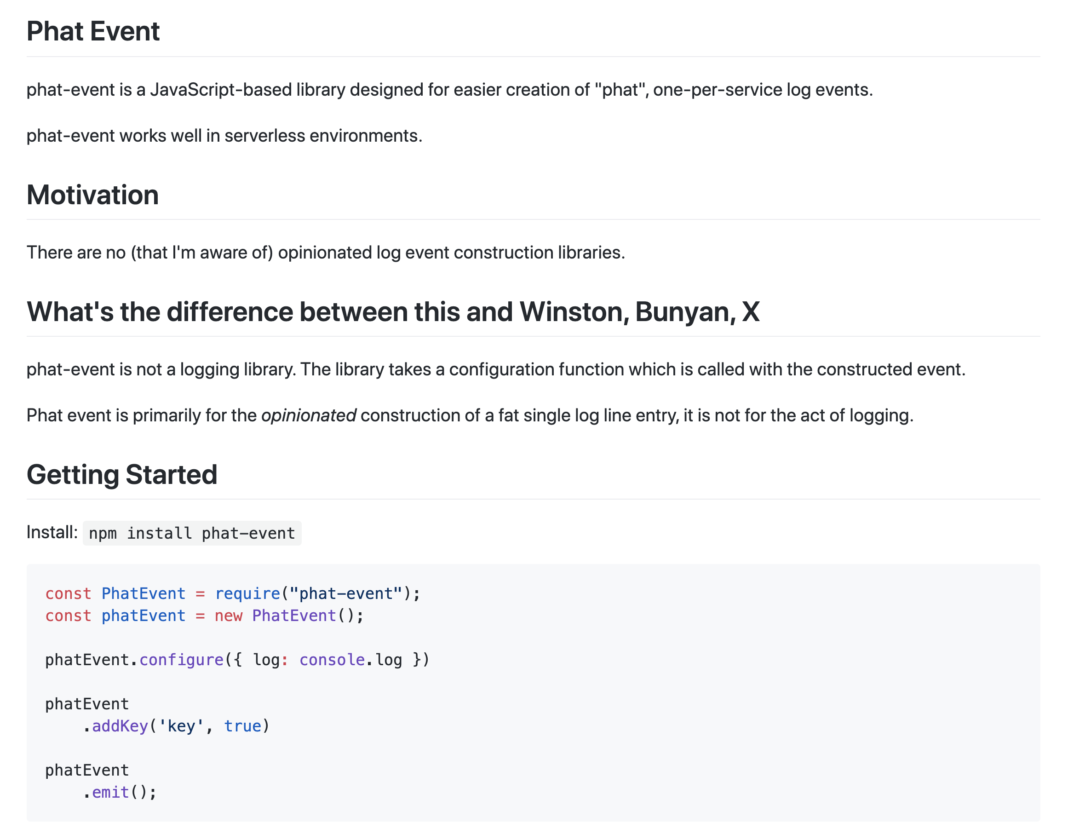Click the console.log text in code
The image size is (1068, 840).
(350, 660)
